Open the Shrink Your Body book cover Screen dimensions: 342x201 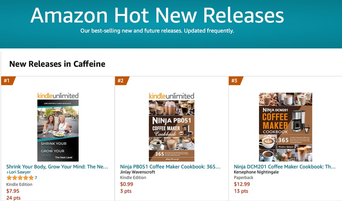tap(58, 130)
